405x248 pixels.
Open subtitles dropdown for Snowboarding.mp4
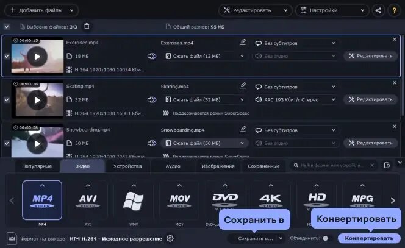pos(295,130)
